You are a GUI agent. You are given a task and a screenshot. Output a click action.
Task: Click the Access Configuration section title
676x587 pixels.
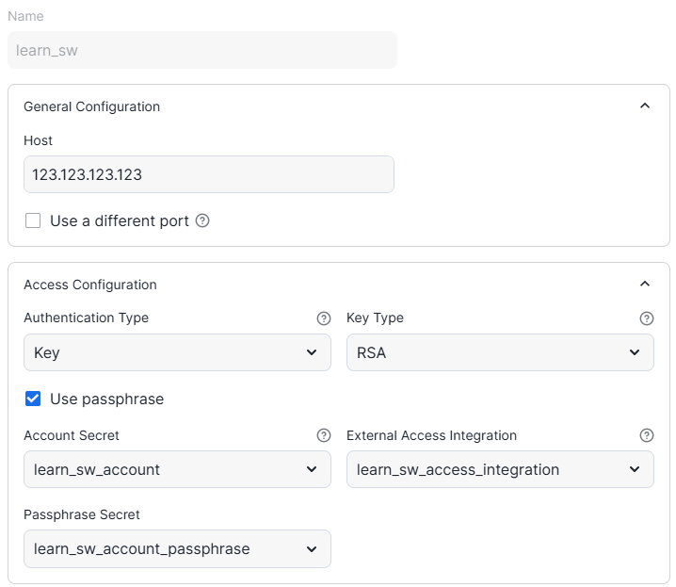pos(89,285)
